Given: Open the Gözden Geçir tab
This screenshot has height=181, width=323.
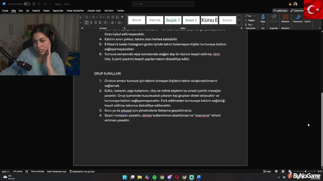Looking at the screenshot, I should (x=94, y=11).
